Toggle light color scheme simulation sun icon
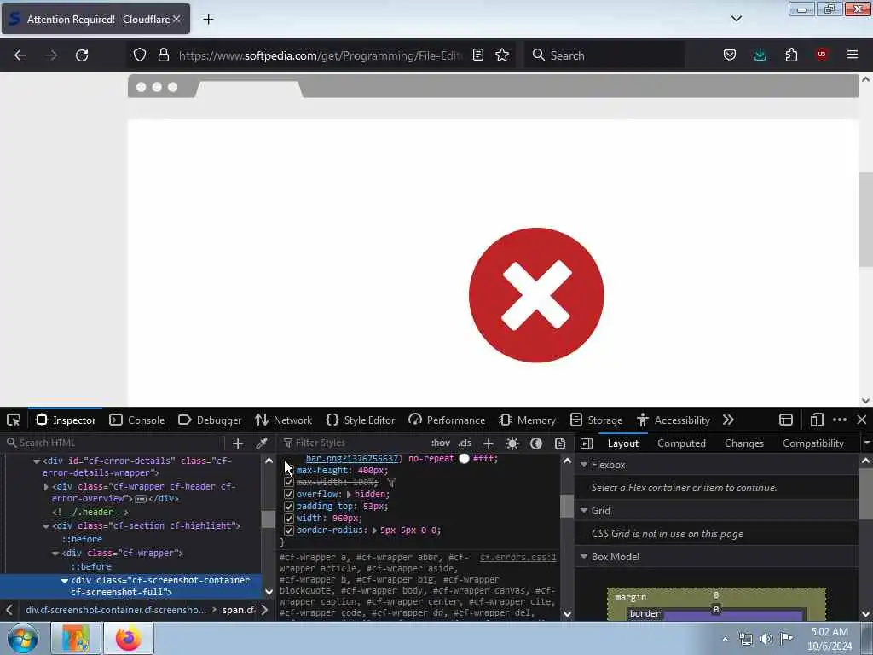873x655 pixels. click(x=512, y=443)
